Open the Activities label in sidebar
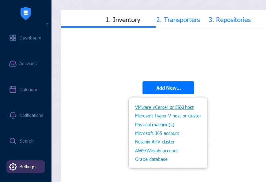This screenshot has width=266, height=182. coord(28,64)
